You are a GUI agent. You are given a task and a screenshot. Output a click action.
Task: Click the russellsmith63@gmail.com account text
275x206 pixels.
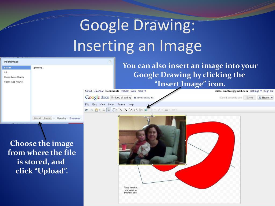tap(231, 91)
